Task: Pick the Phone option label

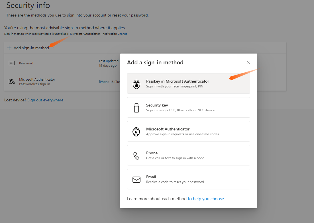Action: [152, 153]
